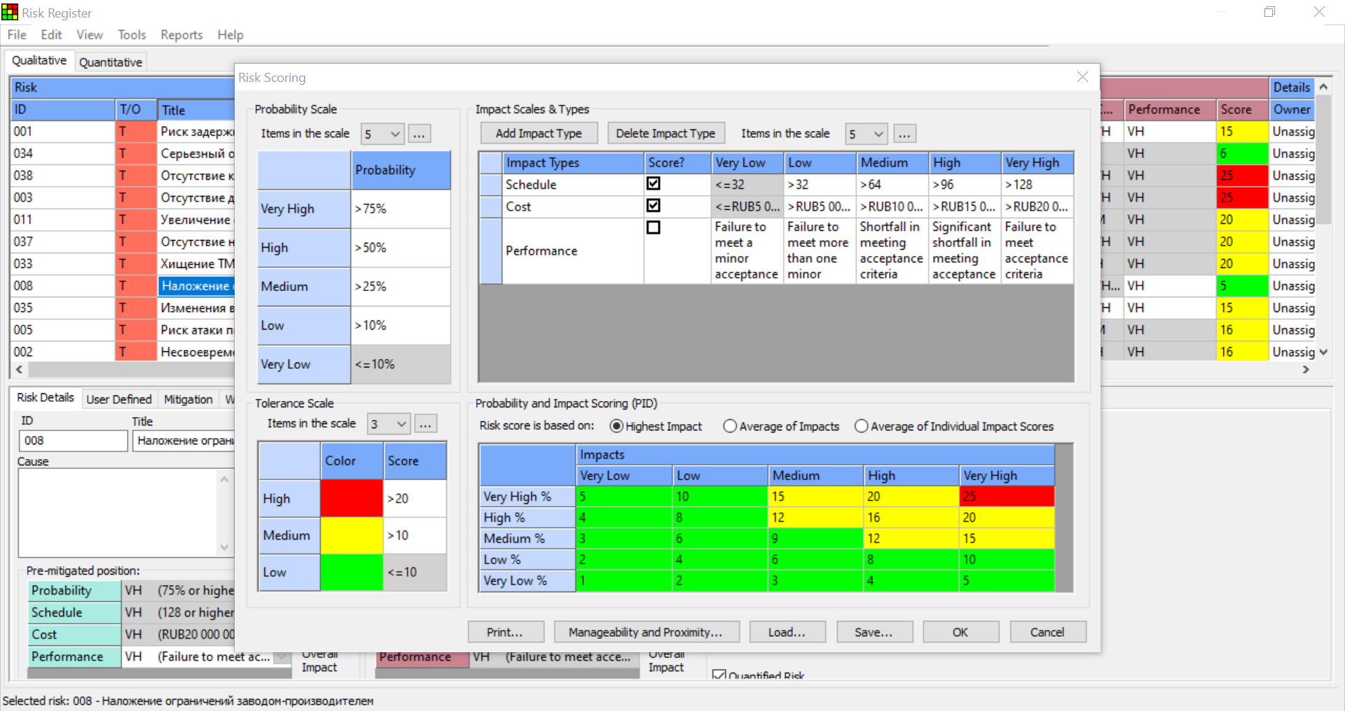Viewport: 1345px width, 711px height.
Task: Click the Add Impact Type button
Action: click(x=538, y=133)
